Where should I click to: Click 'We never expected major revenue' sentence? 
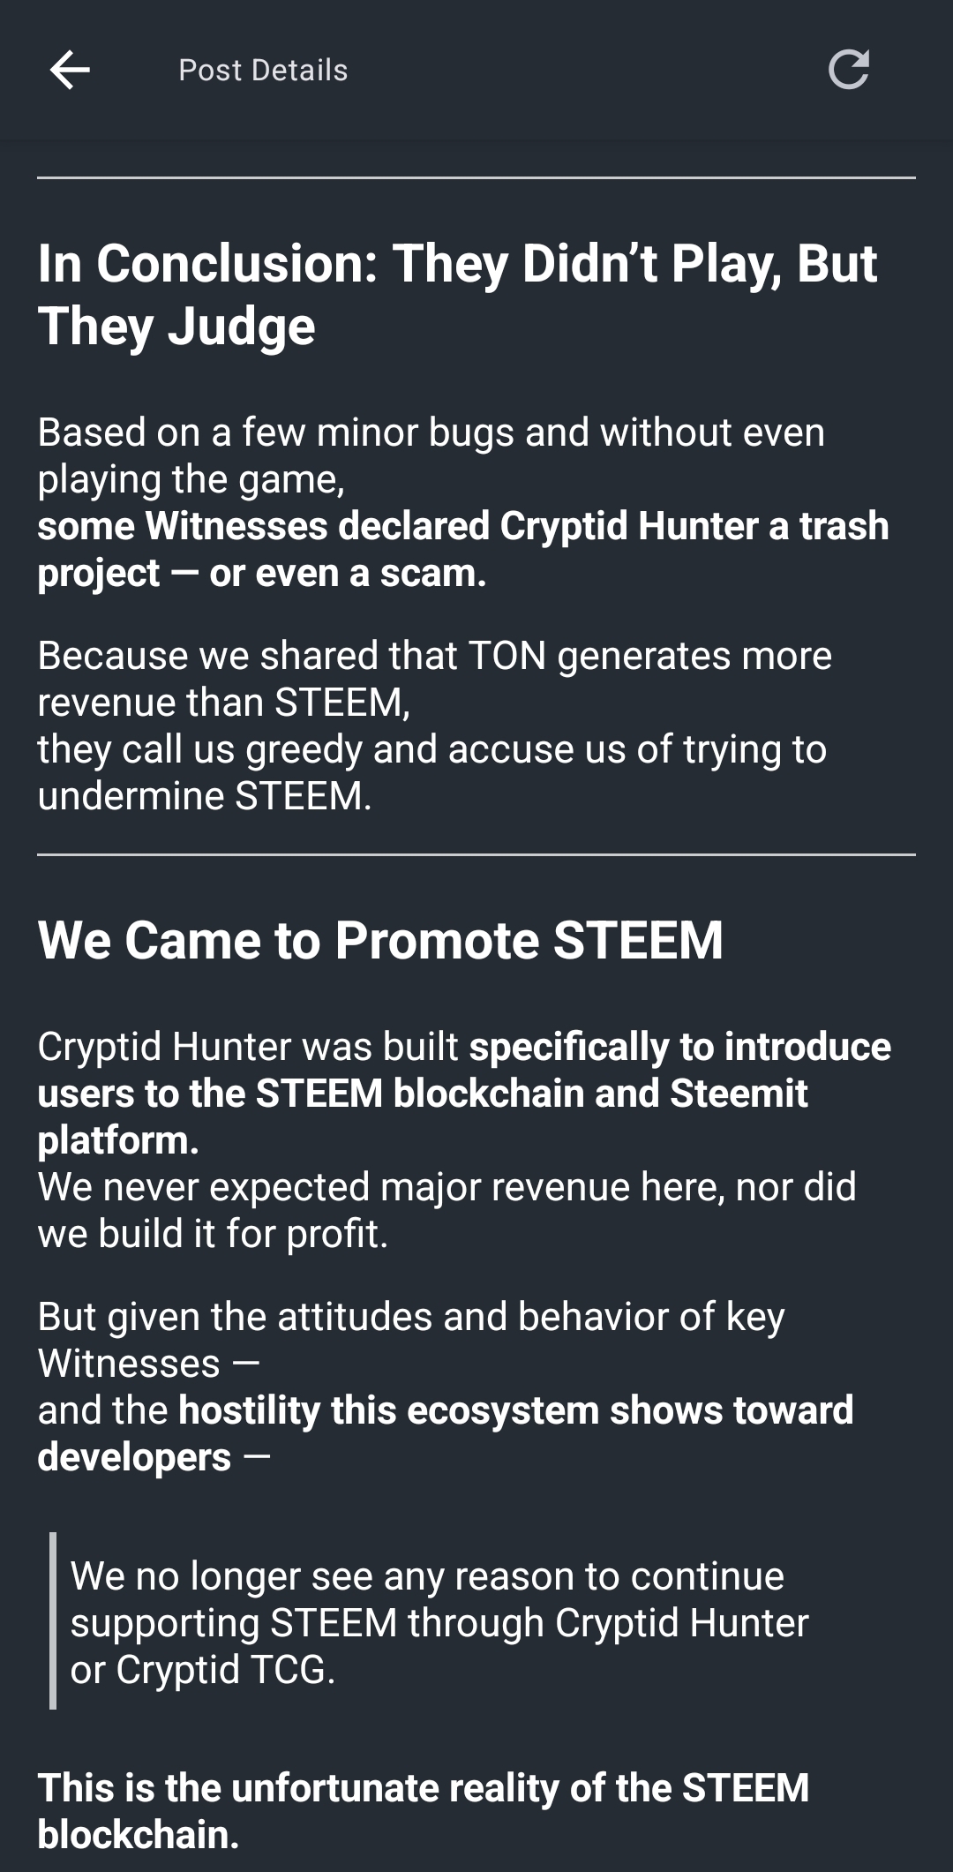[x=446, y=1210]
